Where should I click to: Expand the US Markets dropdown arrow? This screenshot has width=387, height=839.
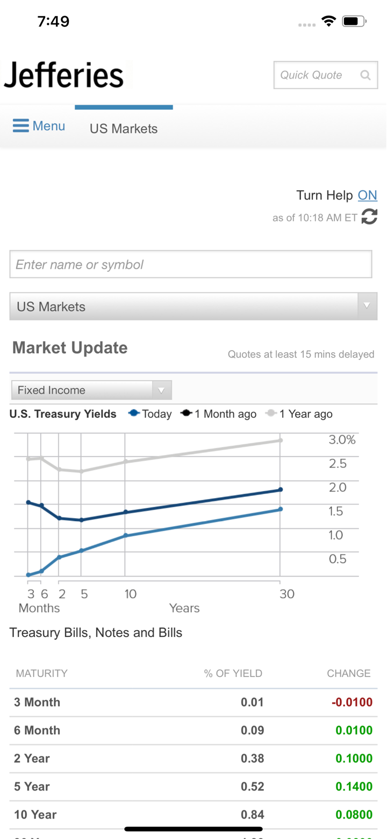(x=367, y=306)
